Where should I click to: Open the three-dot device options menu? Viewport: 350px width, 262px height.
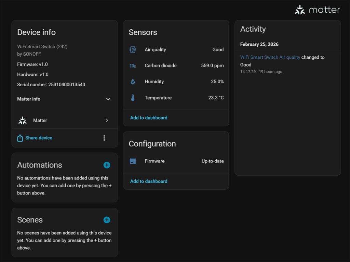point(104,138)
